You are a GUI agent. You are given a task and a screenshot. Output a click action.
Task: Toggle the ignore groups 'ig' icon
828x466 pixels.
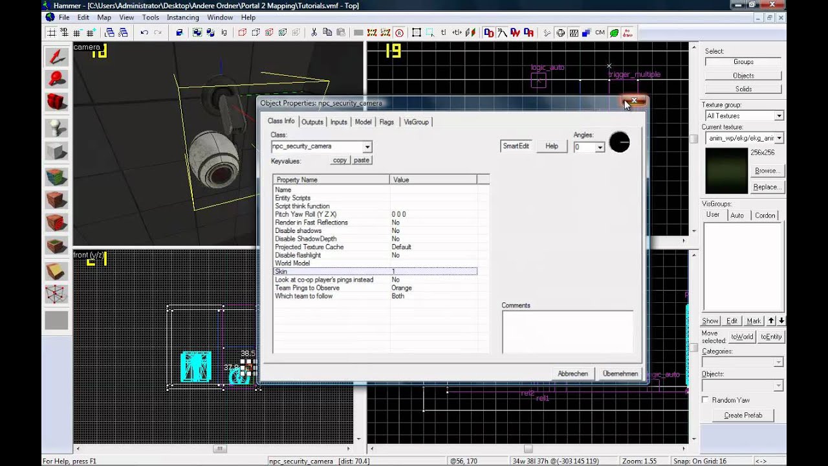224,32
